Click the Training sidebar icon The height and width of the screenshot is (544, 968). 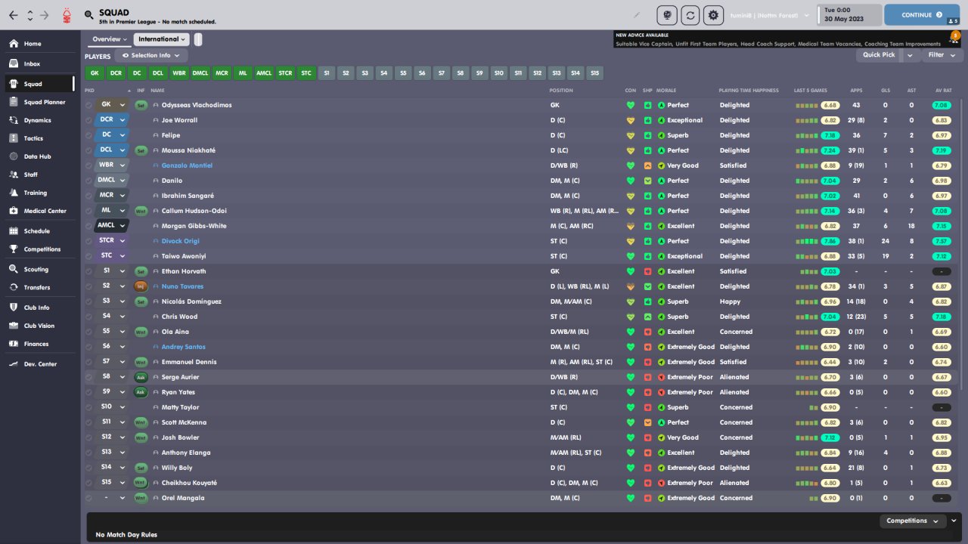click(x=14, y=193)
